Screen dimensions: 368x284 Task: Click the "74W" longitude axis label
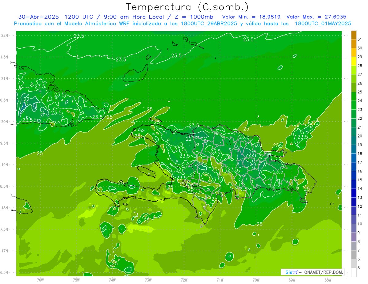point(112,280)
